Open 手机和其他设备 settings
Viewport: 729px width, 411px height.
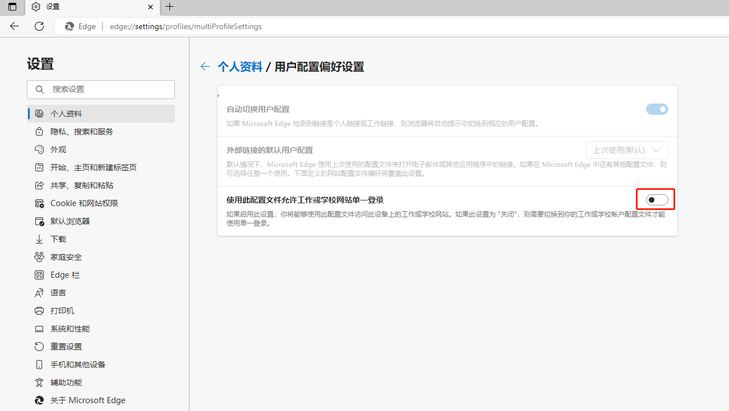click(101, 365)
